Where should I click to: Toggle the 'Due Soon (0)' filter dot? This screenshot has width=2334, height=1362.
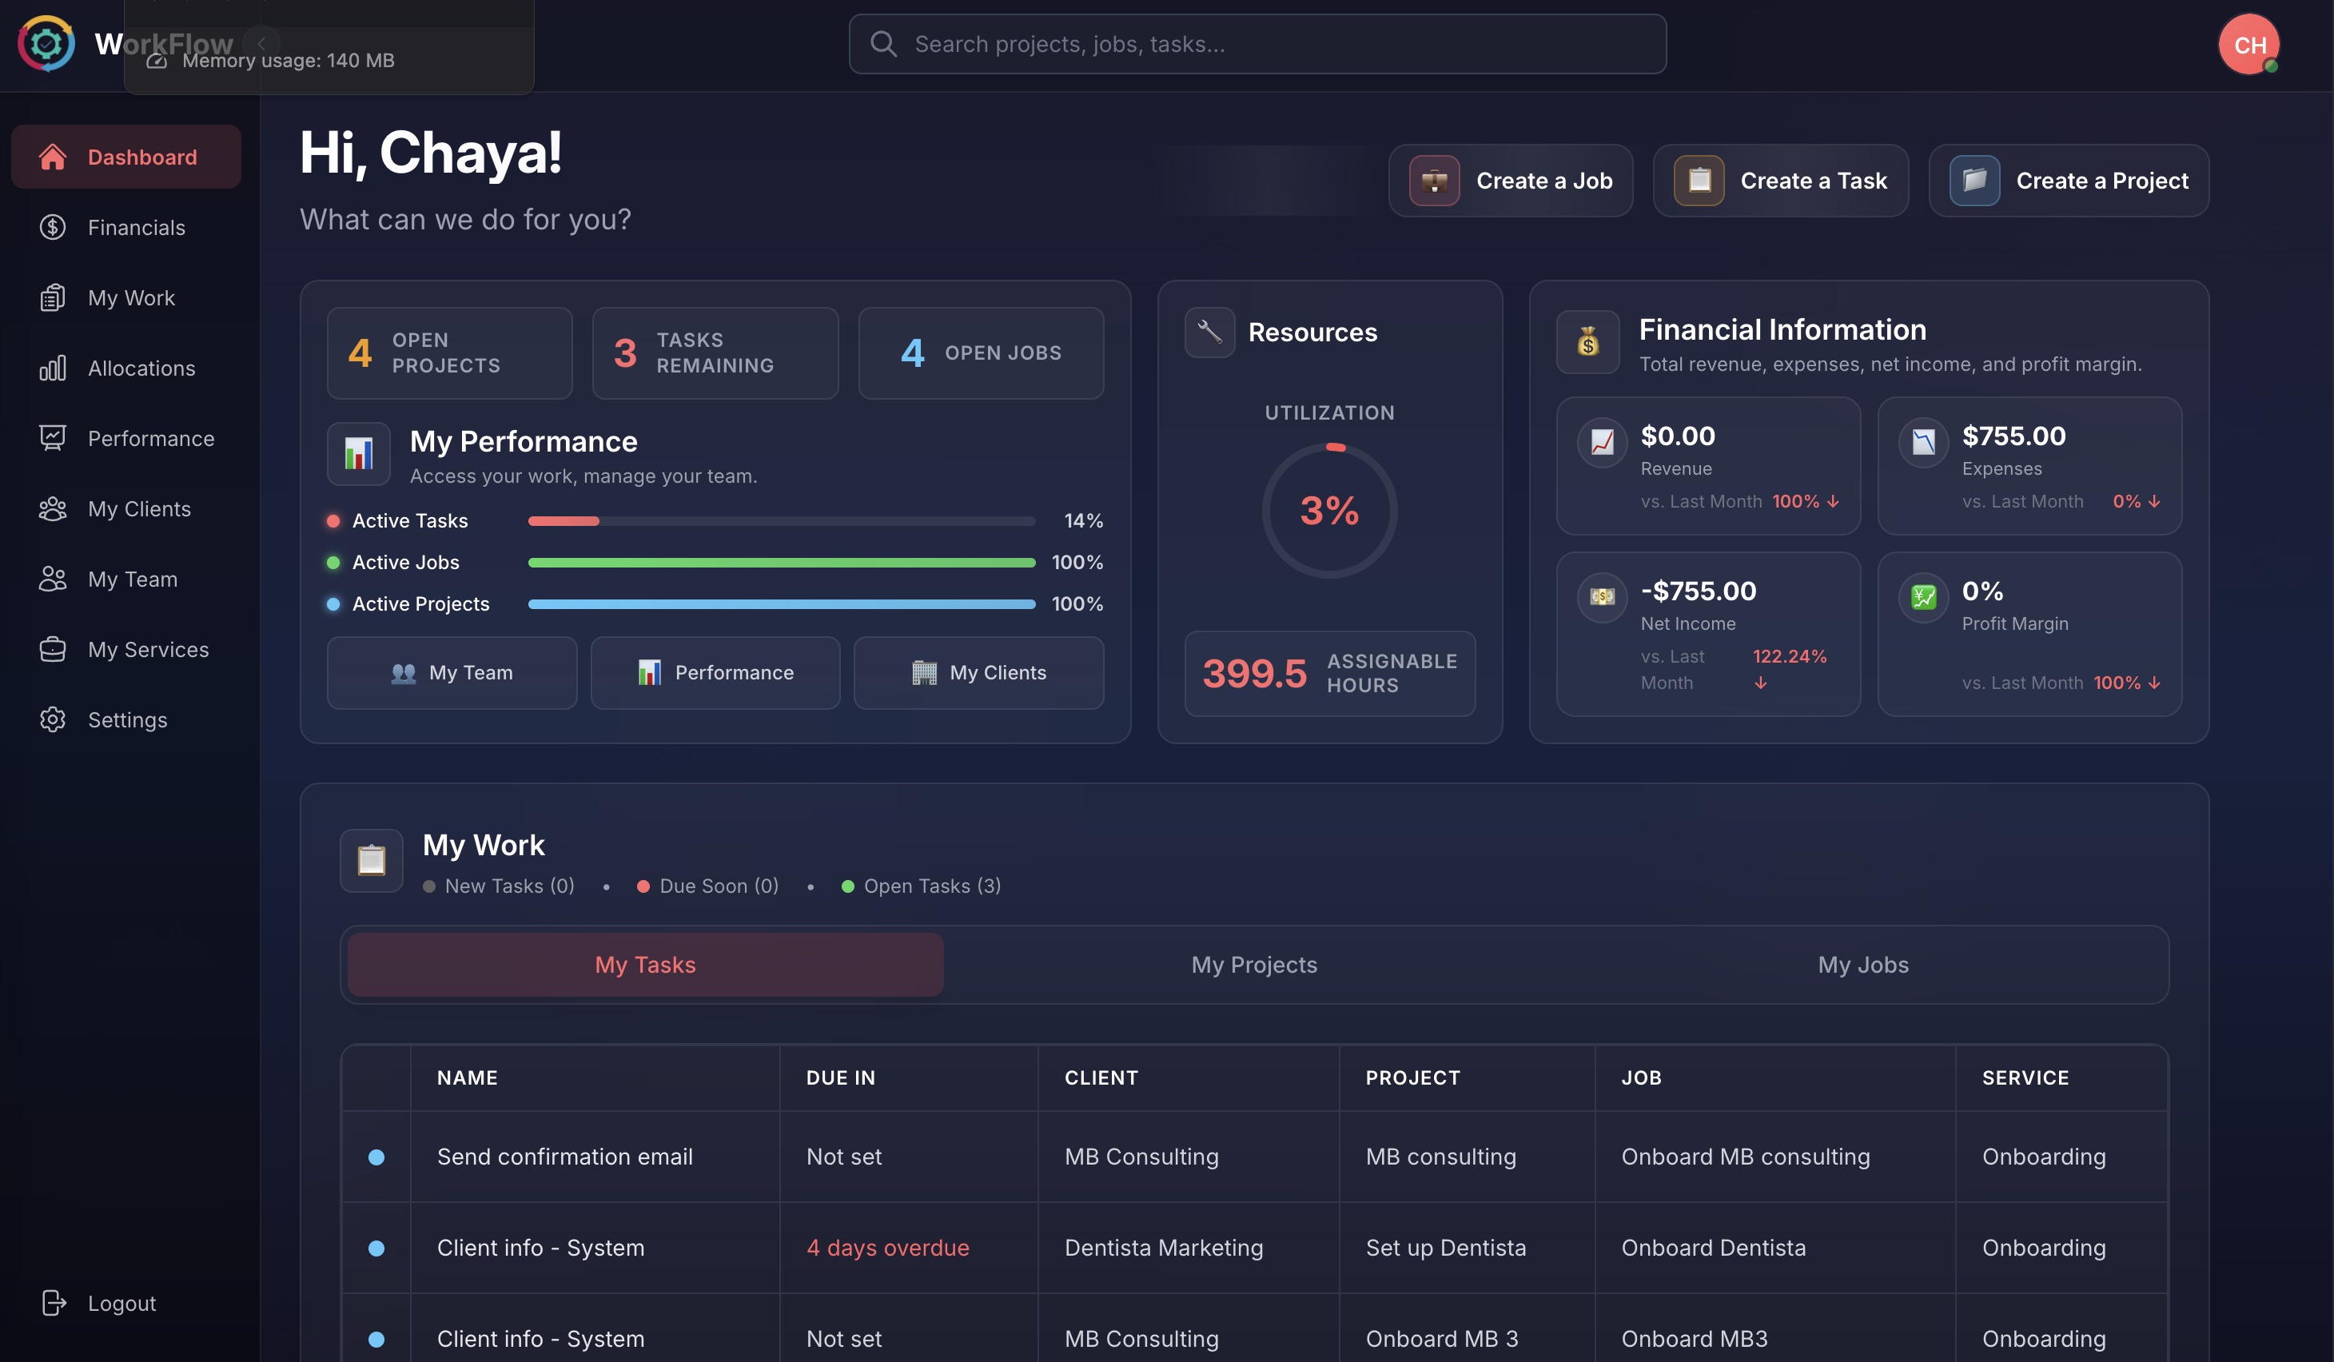pyautogui.click(x=643, y=886)
